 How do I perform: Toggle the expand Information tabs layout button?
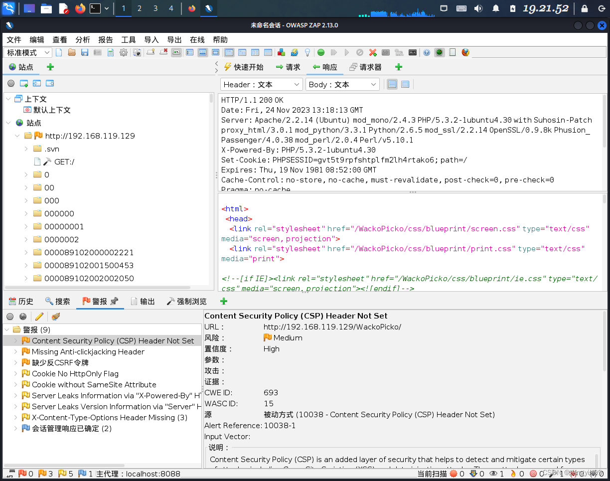[202, 52]
